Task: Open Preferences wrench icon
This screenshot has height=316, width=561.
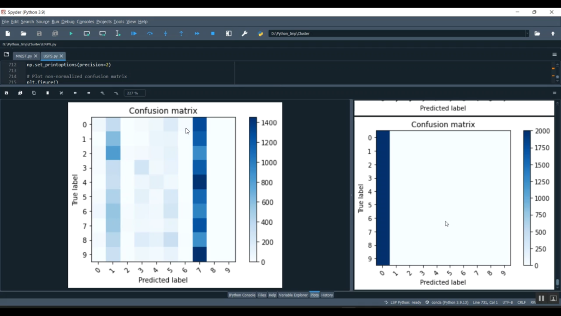Action: (245, 34)
